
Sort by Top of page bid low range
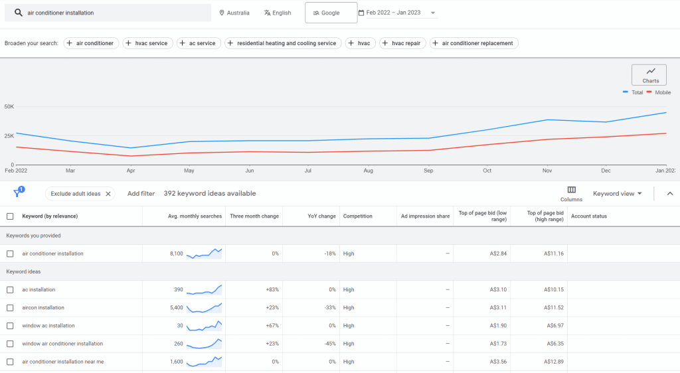point(482,216)
